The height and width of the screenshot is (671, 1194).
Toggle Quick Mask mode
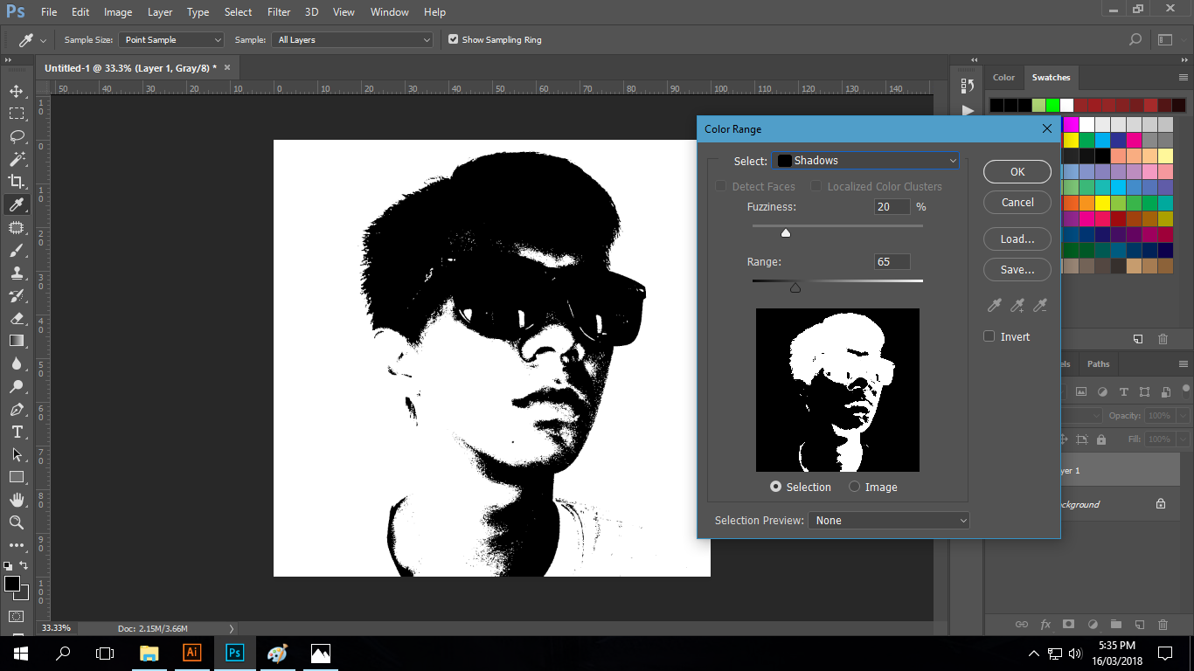[x=16, y=617]
